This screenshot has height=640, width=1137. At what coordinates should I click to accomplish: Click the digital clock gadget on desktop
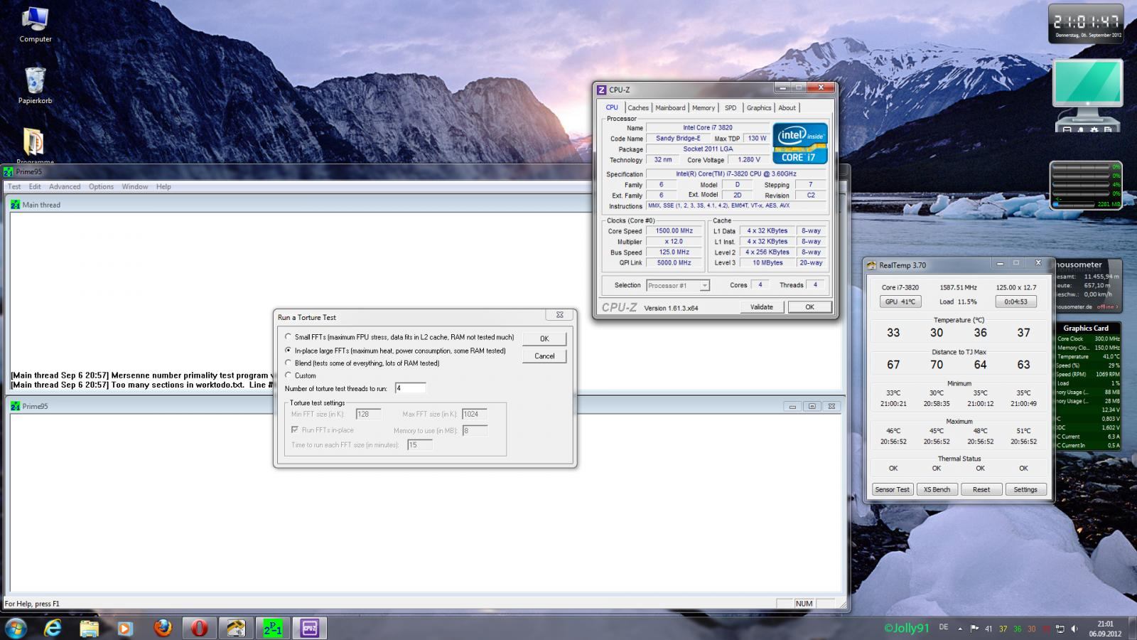pyautogui.click(x=1087, y=23)
